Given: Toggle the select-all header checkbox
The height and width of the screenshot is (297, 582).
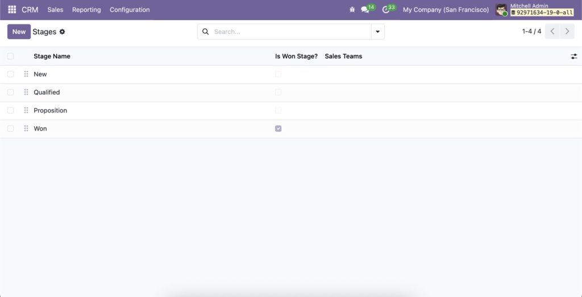Looking at the screenshot, I should pyautogui.click(x=11, y=56).
